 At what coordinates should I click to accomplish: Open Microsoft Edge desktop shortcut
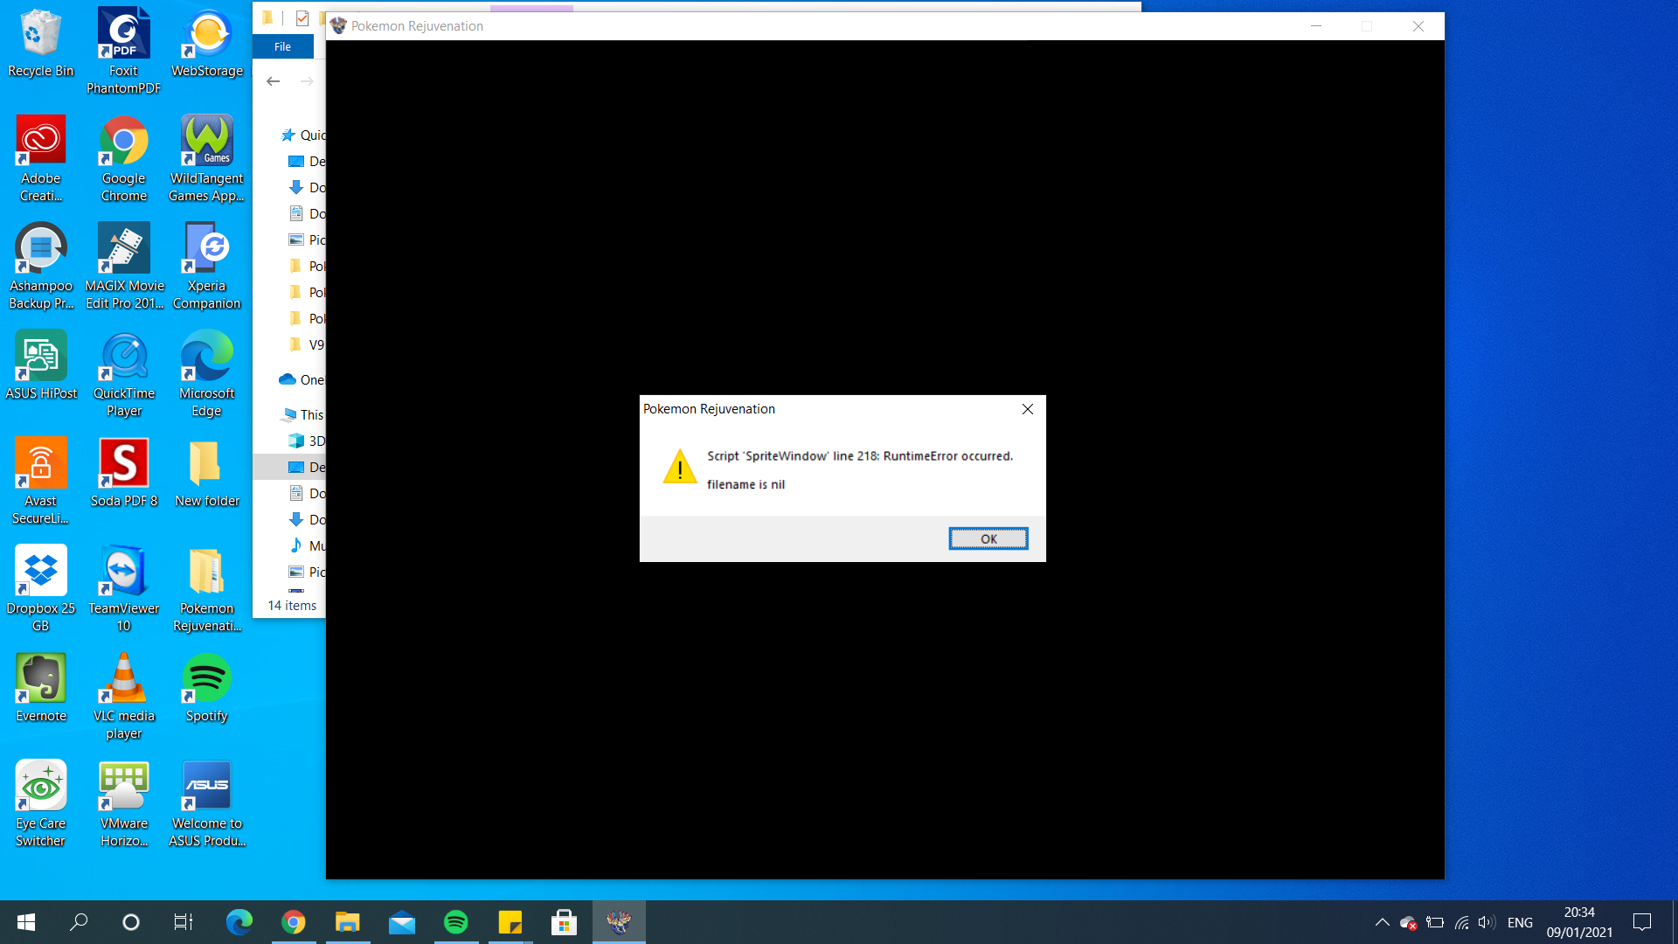pos(207,374)
